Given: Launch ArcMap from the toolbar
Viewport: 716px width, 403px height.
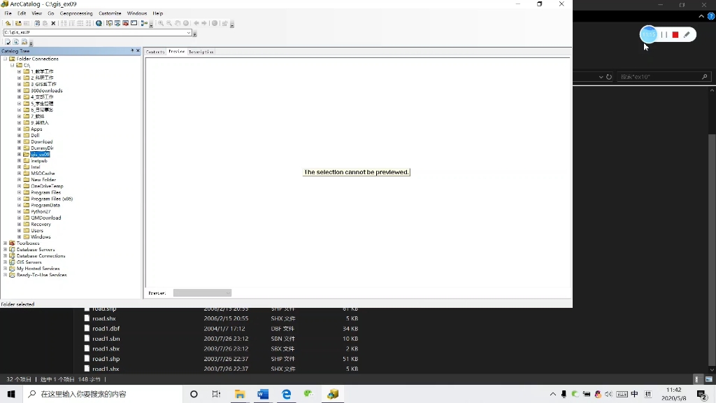Looking at the screenshot, I should coord(109,22).
